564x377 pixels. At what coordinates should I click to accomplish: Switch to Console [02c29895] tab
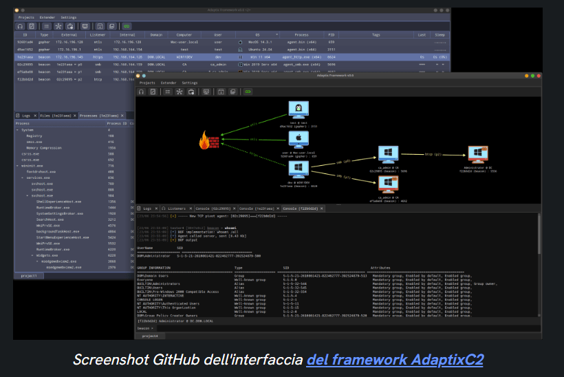tap(213, 208)
